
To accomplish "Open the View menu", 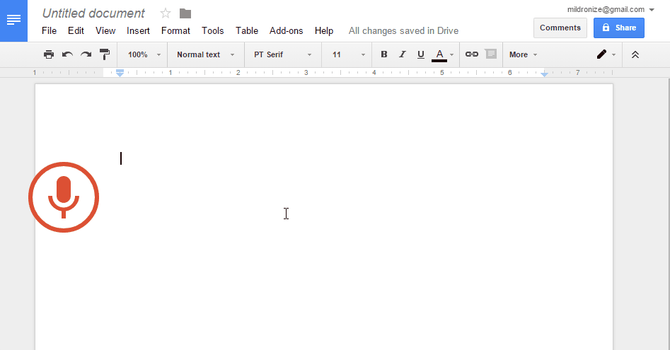I will [x=105, y=30].
